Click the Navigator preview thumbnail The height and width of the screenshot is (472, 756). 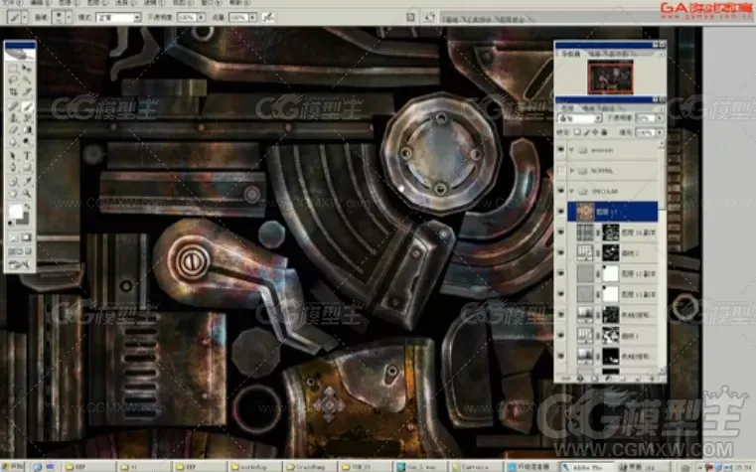(610, 77)
